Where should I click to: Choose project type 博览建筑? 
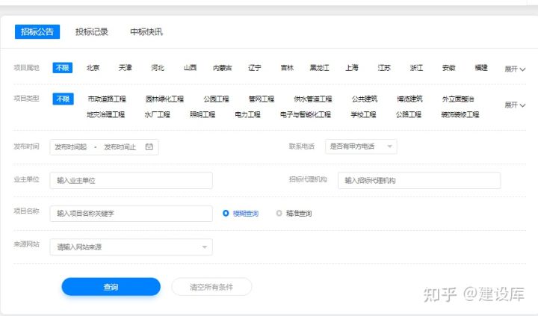pos(409,99)
